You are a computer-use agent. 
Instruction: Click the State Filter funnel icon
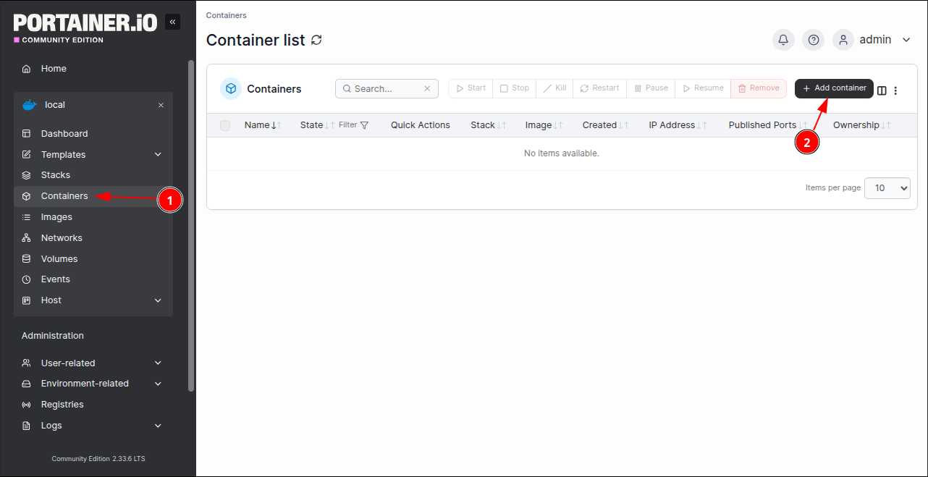point(364,125)
